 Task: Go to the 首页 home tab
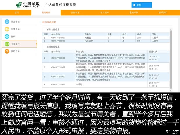click(x=17, y=12)
